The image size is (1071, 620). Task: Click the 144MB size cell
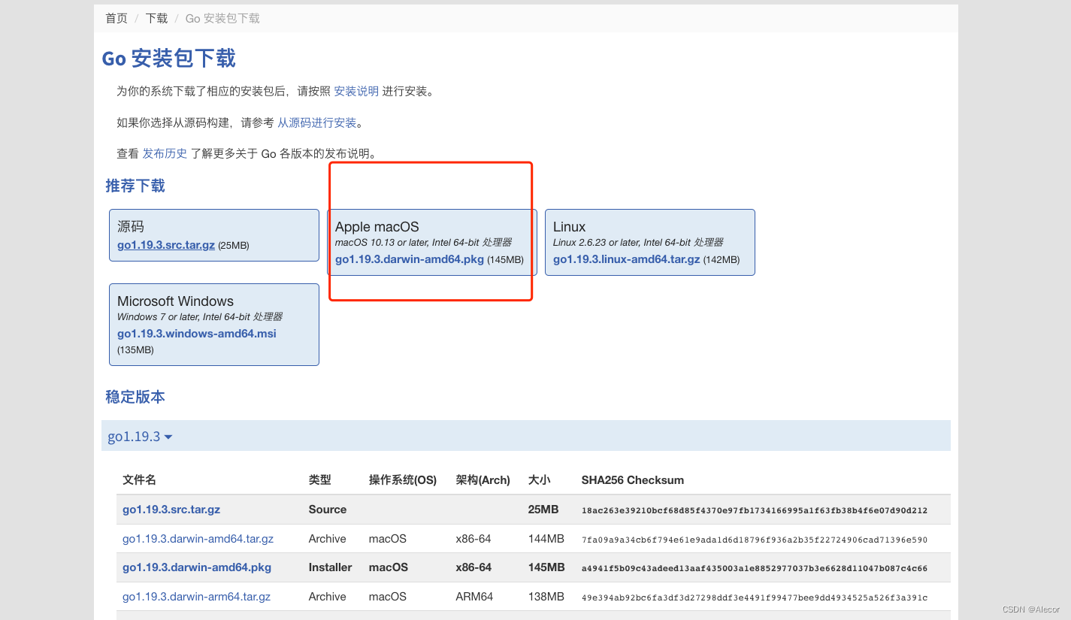pyautogui.click(x=546, y=539)
